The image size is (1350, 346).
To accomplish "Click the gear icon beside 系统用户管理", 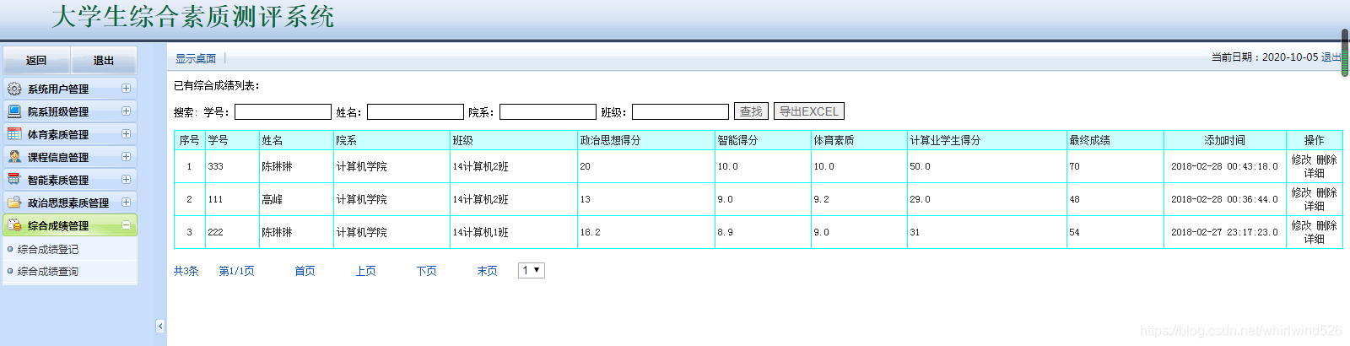I will point(14,89).
